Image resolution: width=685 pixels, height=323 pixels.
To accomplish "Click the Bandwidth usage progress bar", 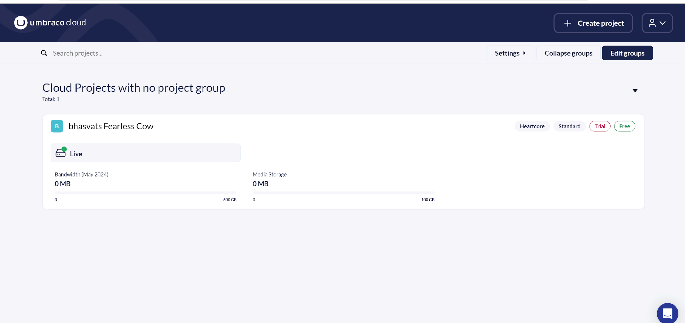I will [x=145, y=193].
